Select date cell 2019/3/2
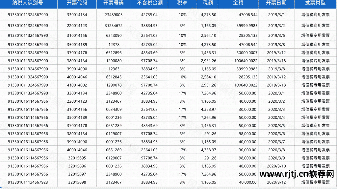Viewport: 337px width, 189px height. (276, 26)
